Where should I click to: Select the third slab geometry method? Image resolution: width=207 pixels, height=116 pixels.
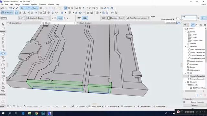pyautogui.click(x=66, y=18)
